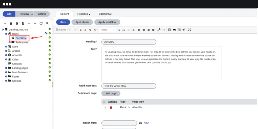Open the text color picker
Image resolution: width=258 pixels, height=129 pixels.
96,30
